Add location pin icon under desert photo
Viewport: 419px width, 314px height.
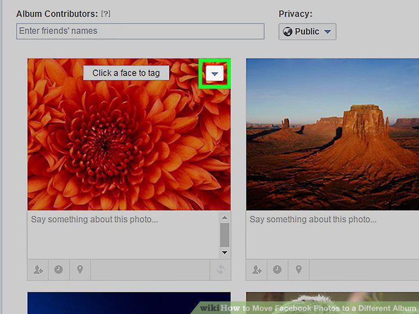(299, 270)
